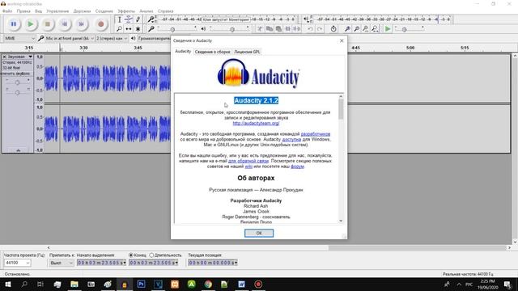The width and height of the screenshot is (518, 291).
Task: Click the Undo arrow icon
Action: pyautogui.click(x=310, y=29)
